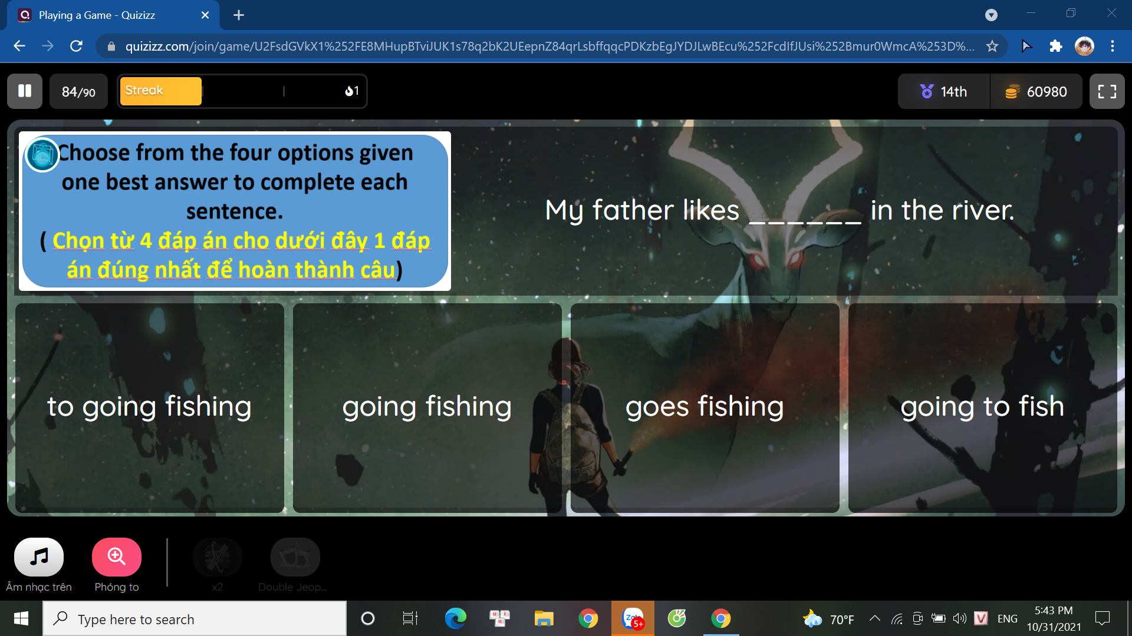The width and height of the screenshot is (1132, 636).
Task: View the 14th place leaderboard rank
Action: click(x=943, y=91)
